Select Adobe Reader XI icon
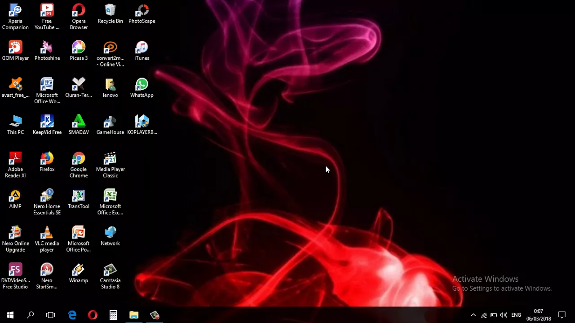Viewport: 575px width, 323px height. 15,166
